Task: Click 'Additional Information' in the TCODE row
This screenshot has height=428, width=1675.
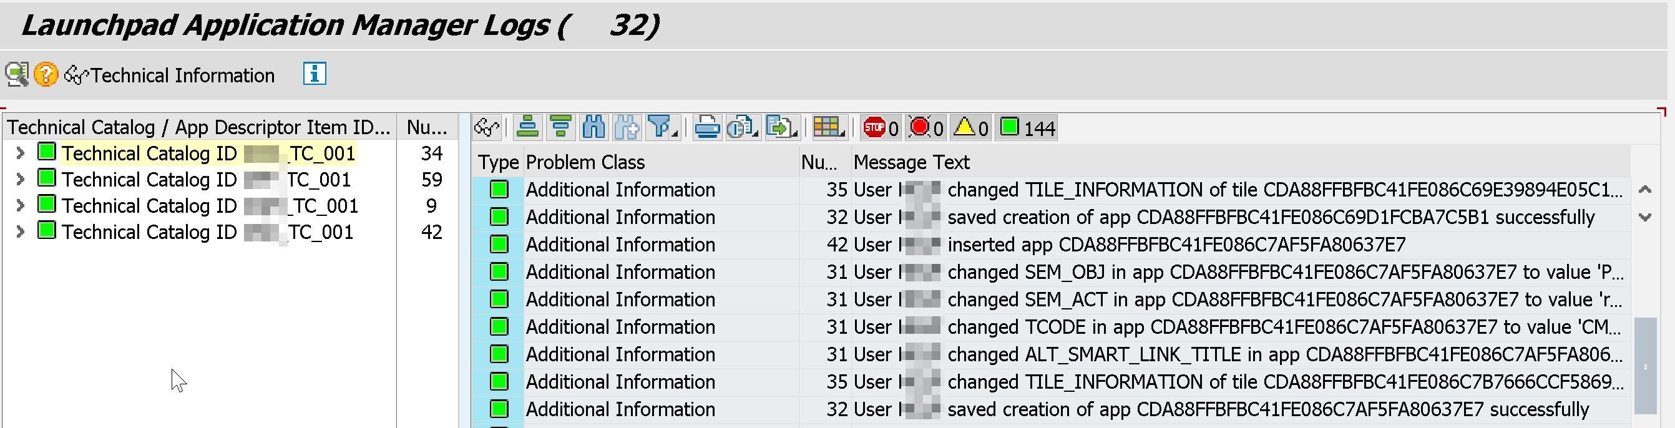Action: click(x=620, y=326)
